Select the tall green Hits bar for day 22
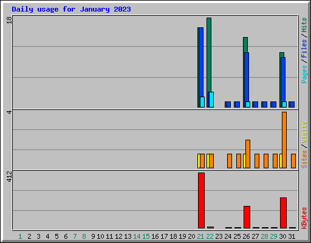Image resolution: width=311 pixels, height=243 pixels. pyautogui.click(x=209, y=55)
